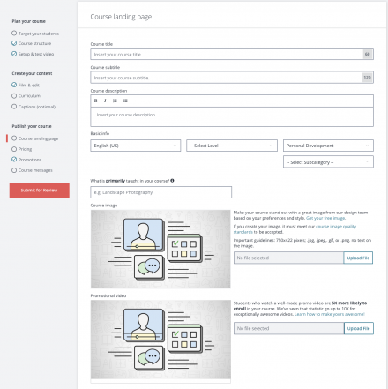The image size is (388, 389).
Task: Open Course messages in sidebar
Action: coord(35,170)
